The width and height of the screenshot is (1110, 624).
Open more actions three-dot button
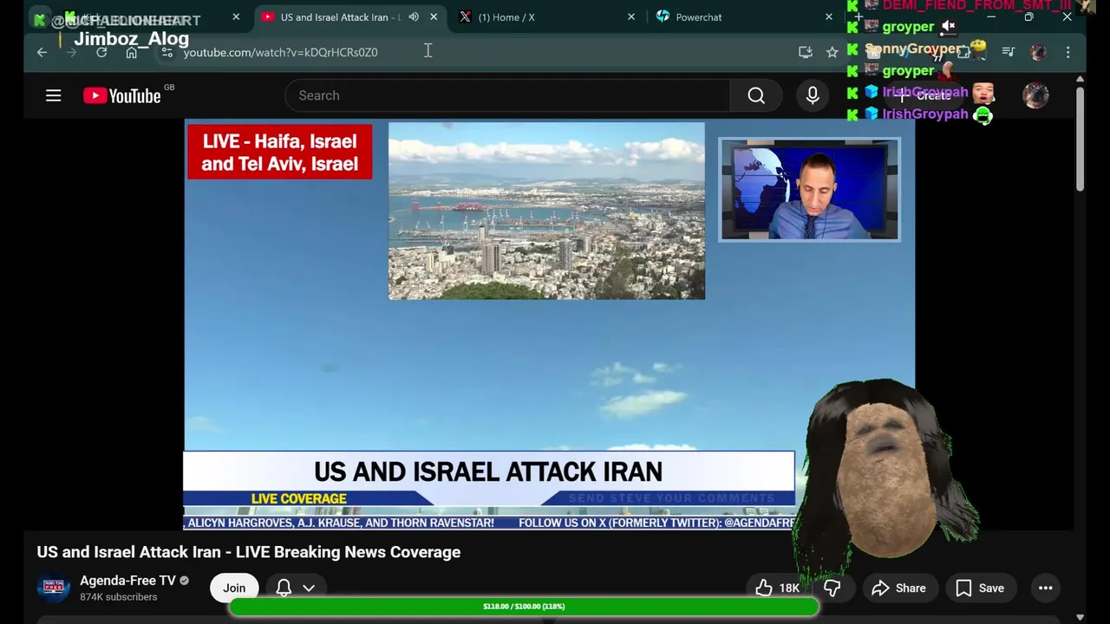pos(1046,588)
